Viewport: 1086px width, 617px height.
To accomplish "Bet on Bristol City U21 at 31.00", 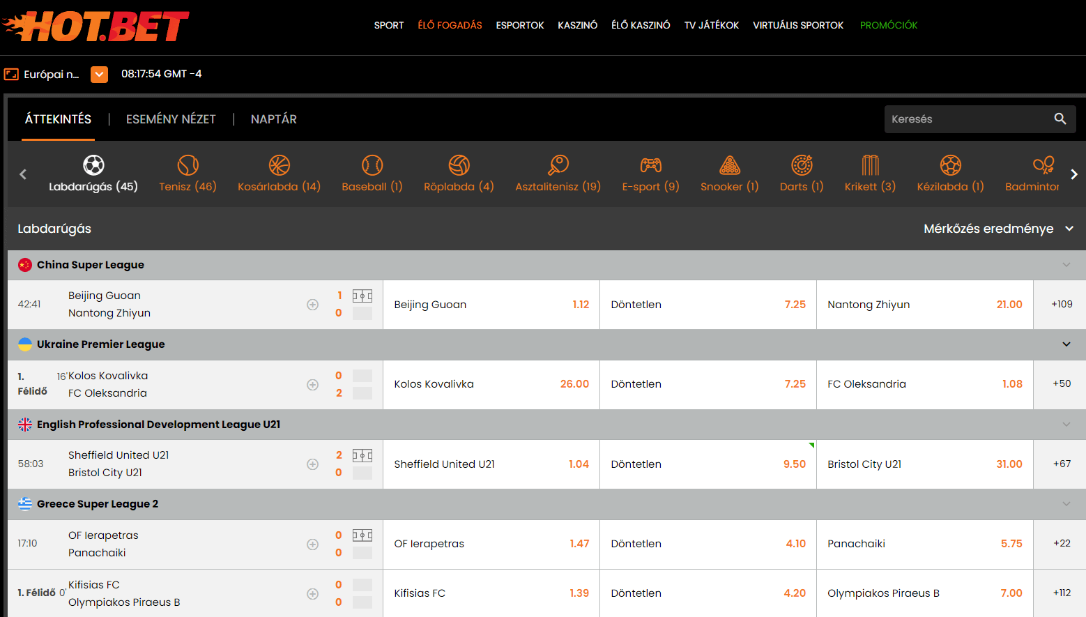I will coord(924,464).
